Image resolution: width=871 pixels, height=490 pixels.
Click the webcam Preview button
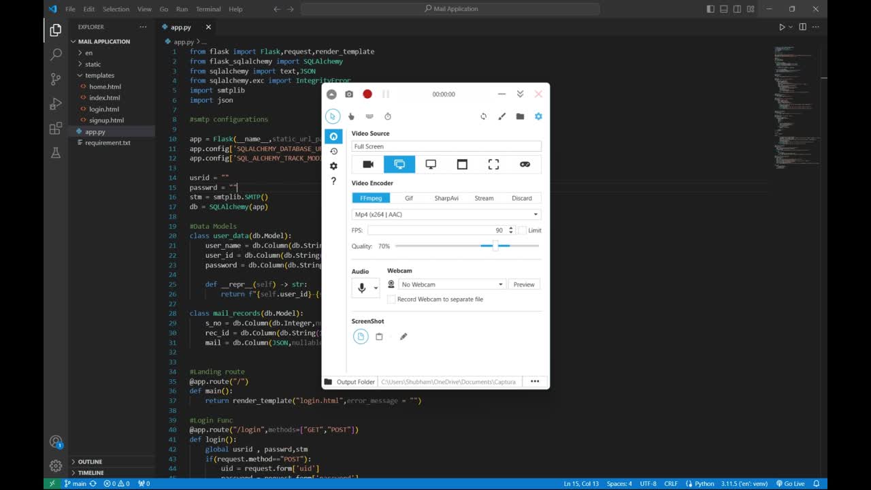pyautogui.click(x=524, y=284)
